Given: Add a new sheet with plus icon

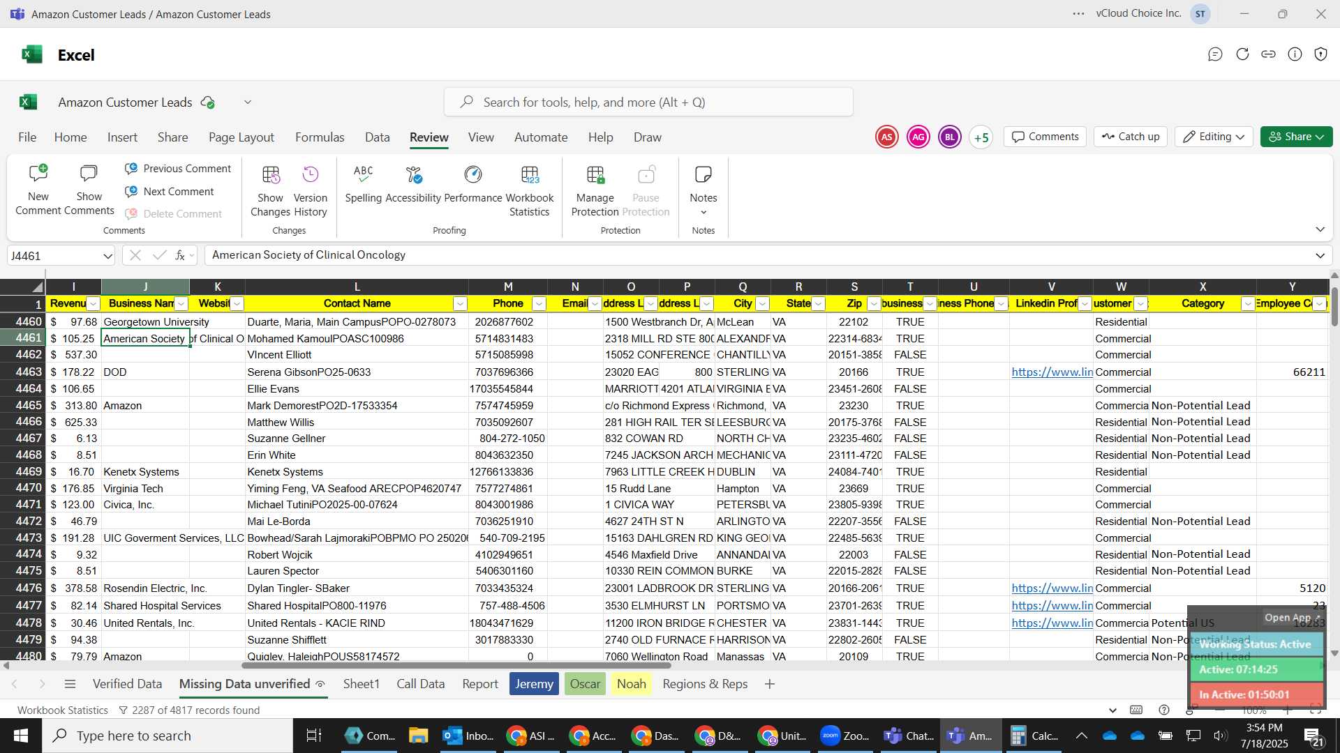Looking at the screenshot, I should (x=770, y=684).
